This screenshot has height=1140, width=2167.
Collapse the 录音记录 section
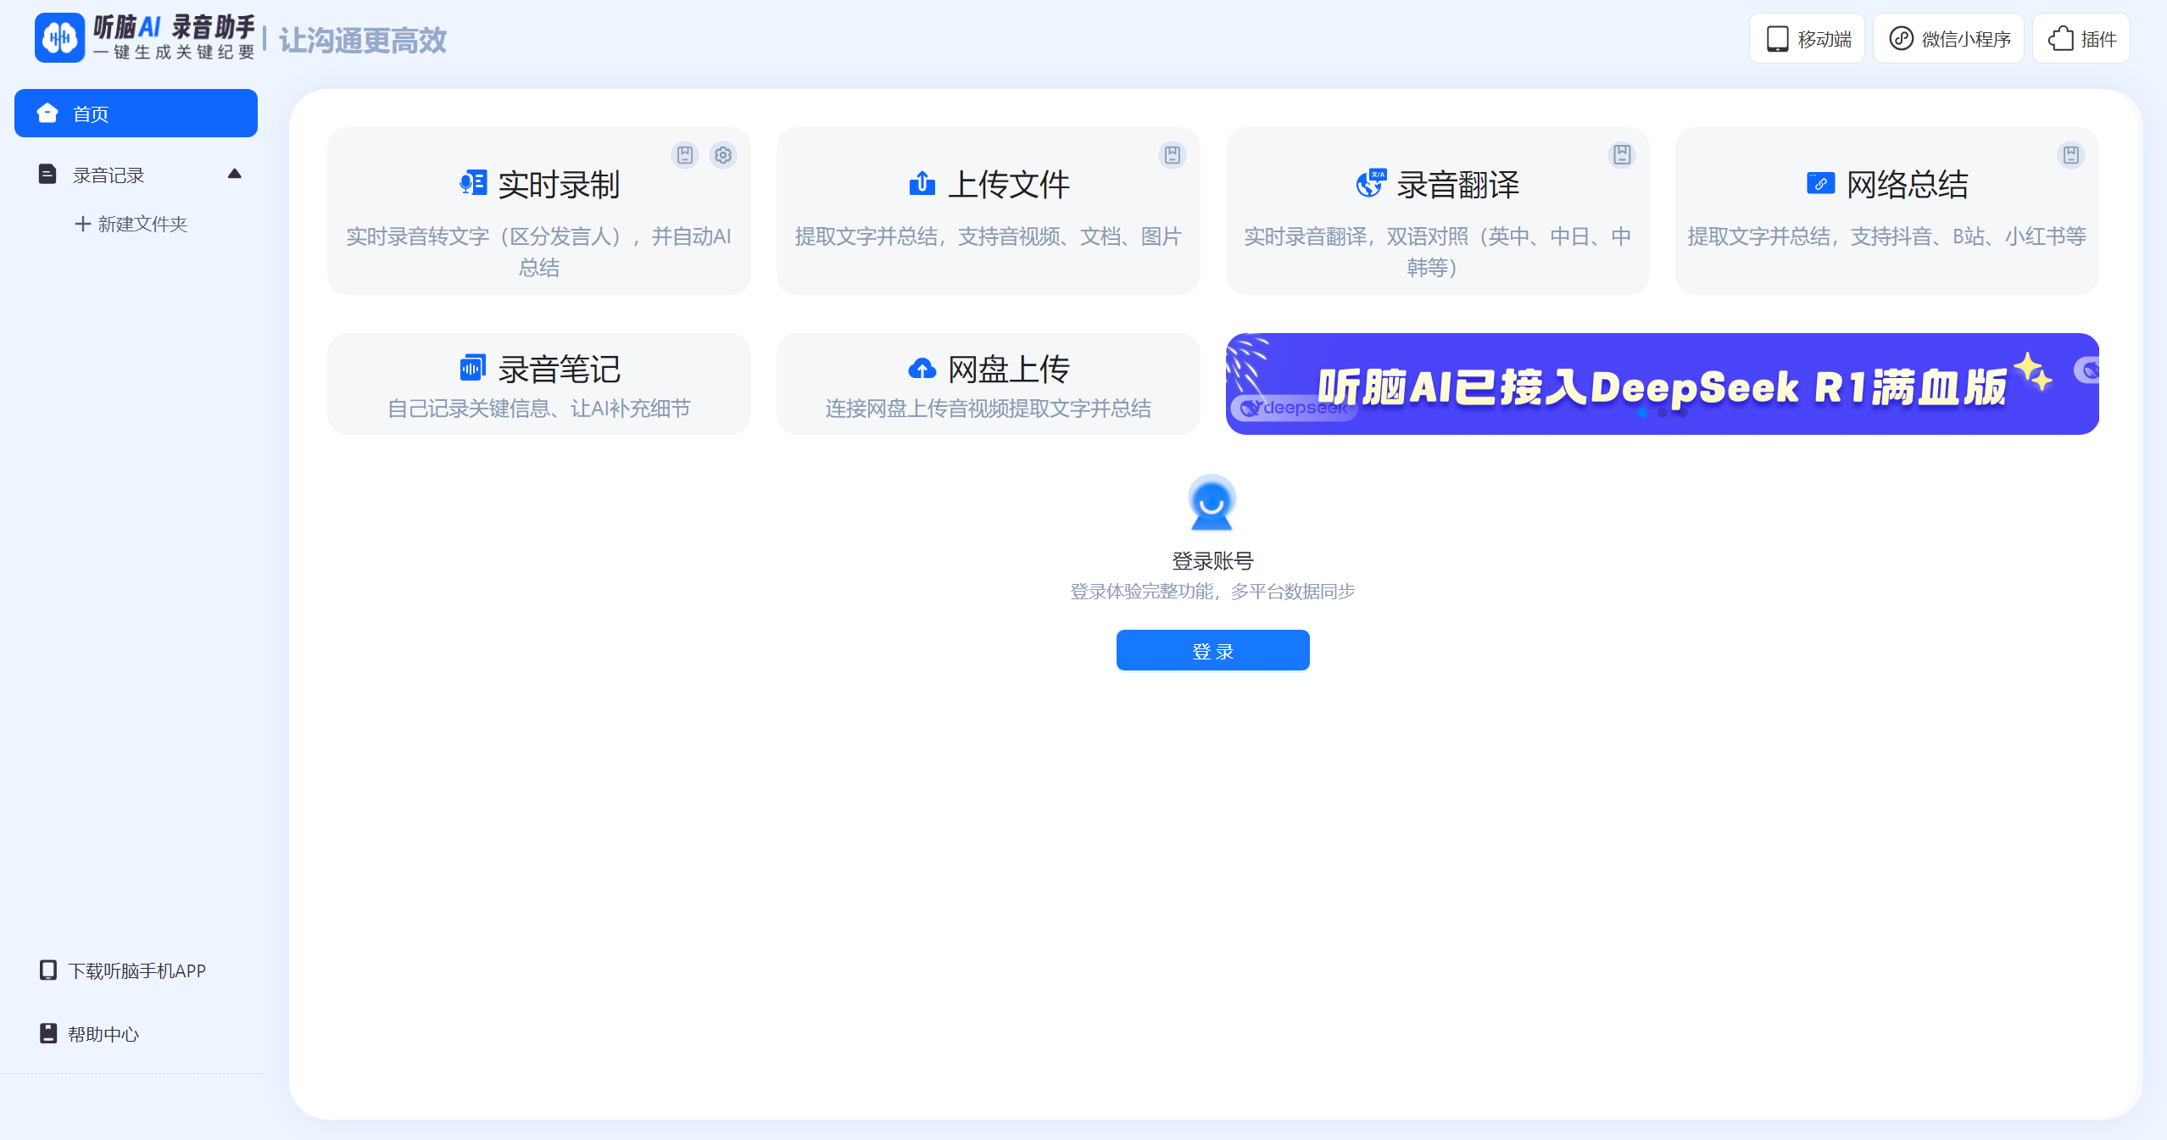click(235, 174)
